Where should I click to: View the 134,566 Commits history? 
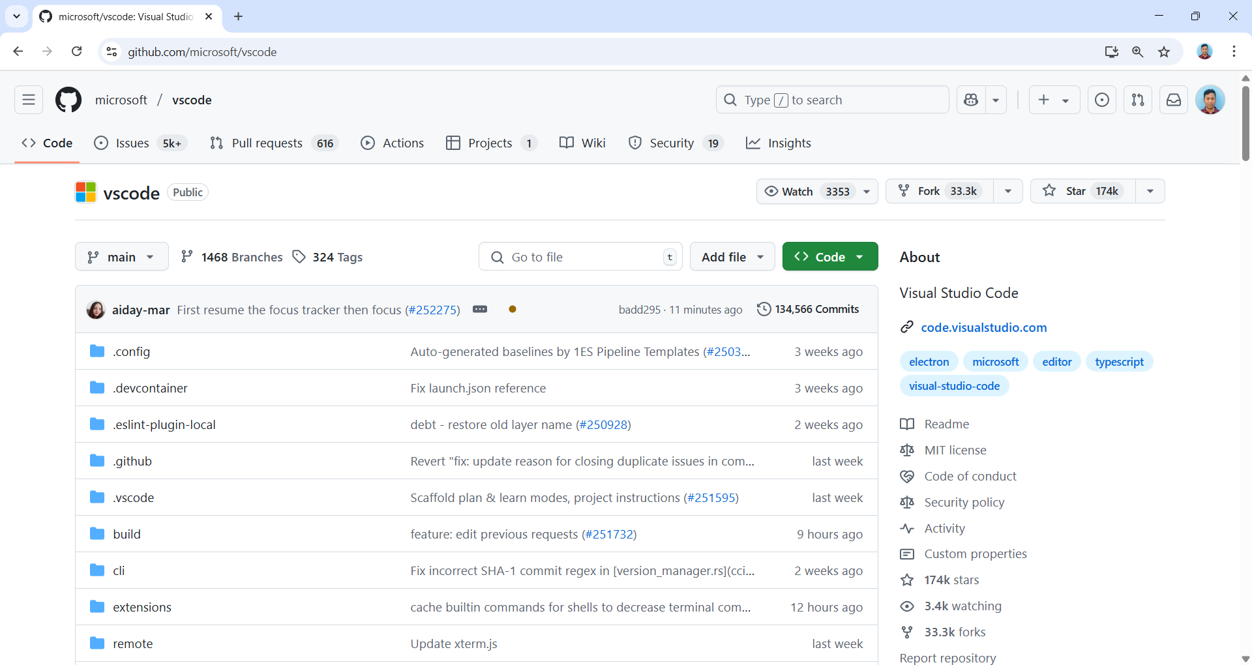(809, 309)
